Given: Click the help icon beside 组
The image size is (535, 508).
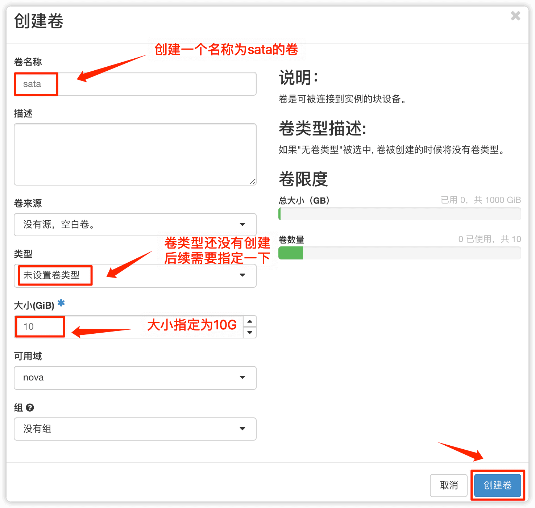Looking at the screenshot, I should point(30,408).
